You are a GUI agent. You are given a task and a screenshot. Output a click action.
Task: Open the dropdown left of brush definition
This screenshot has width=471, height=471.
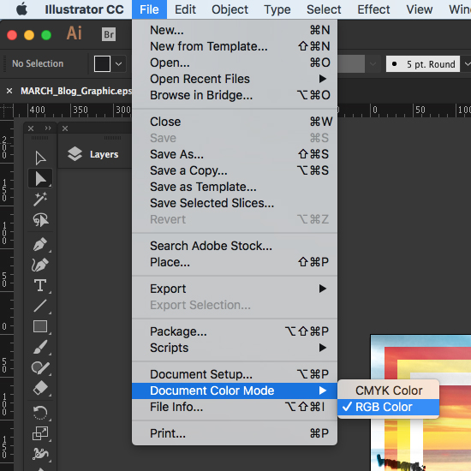click(373, 63)
